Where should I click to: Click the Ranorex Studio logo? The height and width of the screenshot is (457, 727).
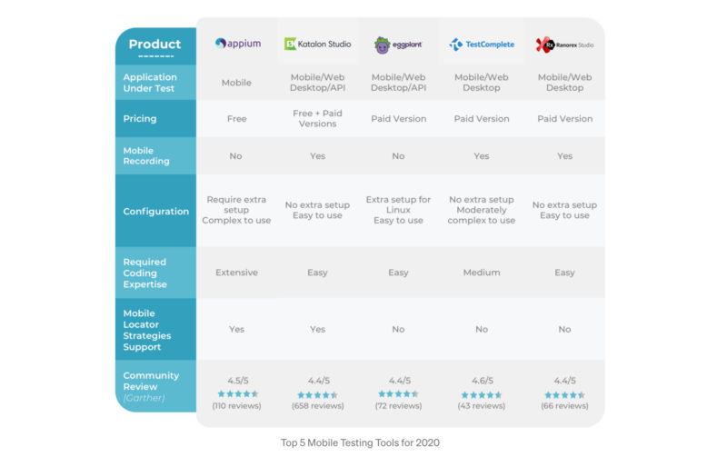click(564, 45)
